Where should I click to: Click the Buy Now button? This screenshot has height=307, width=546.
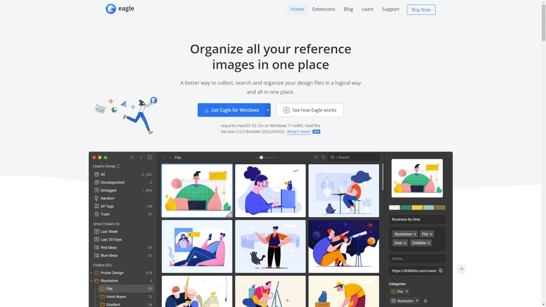pos(421,10)
